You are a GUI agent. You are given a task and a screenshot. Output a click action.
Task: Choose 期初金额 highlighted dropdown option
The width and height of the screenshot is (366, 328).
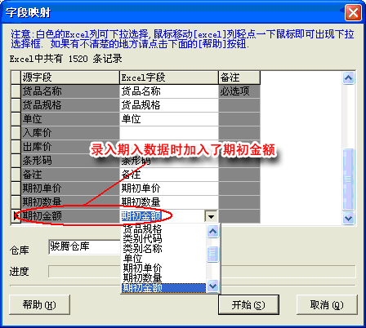pyautogui.click(x=163, y=288)
